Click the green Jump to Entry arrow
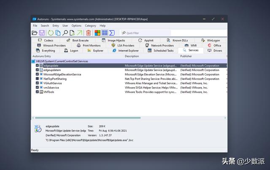 coord(80,33)
